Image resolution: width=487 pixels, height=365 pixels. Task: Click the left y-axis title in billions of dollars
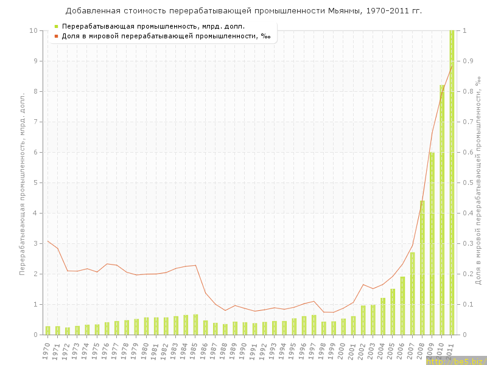pos(23,184)
